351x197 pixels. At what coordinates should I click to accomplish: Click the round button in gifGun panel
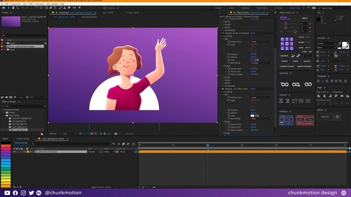[337, 117]
